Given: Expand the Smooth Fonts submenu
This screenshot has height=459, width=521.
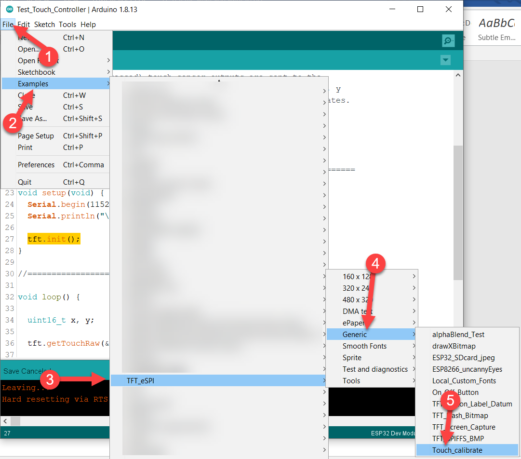Looking at the screenshot, I should [x=372, y=346].
